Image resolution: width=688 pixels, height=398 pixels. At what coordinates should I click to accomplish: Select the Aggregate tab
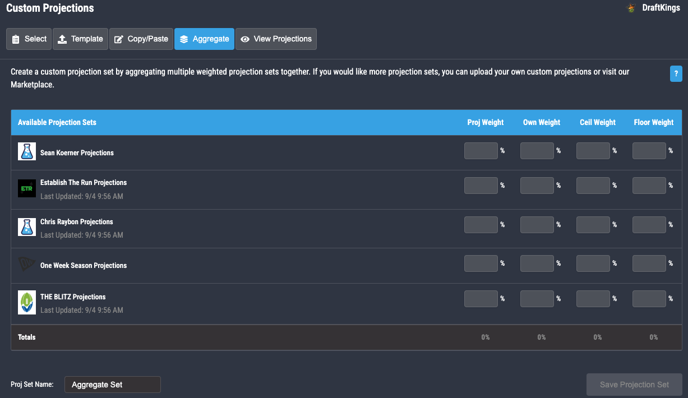[x=204, y=39]
